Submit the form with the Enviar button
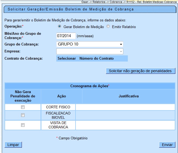The image size is (178, 153). (x=167, y=145)
